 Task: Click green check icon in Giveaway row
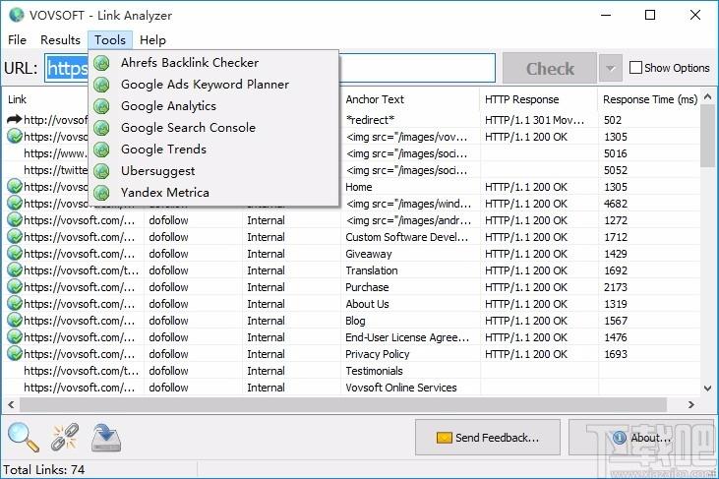(15, 254)
